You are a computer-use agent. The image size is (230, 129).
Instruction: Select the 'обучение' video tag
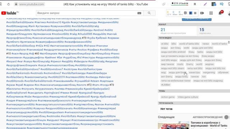pos(223,72)
